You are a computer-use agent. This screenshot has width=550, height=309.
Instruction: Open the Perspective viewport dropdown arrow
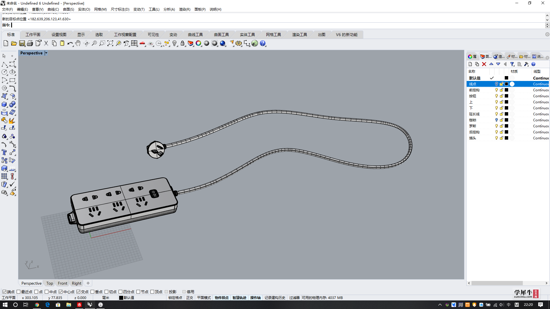pos(46,53)
